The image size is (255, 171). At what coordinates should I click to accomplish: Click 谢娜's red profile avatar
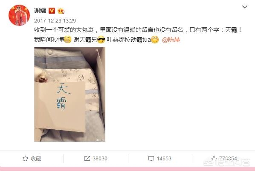19,15
